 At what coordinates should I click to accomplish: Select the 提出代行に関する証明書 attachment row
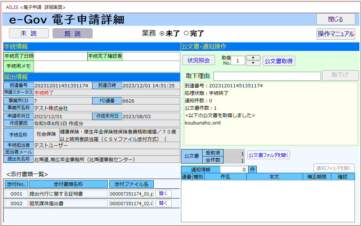[x=68, y=194]
